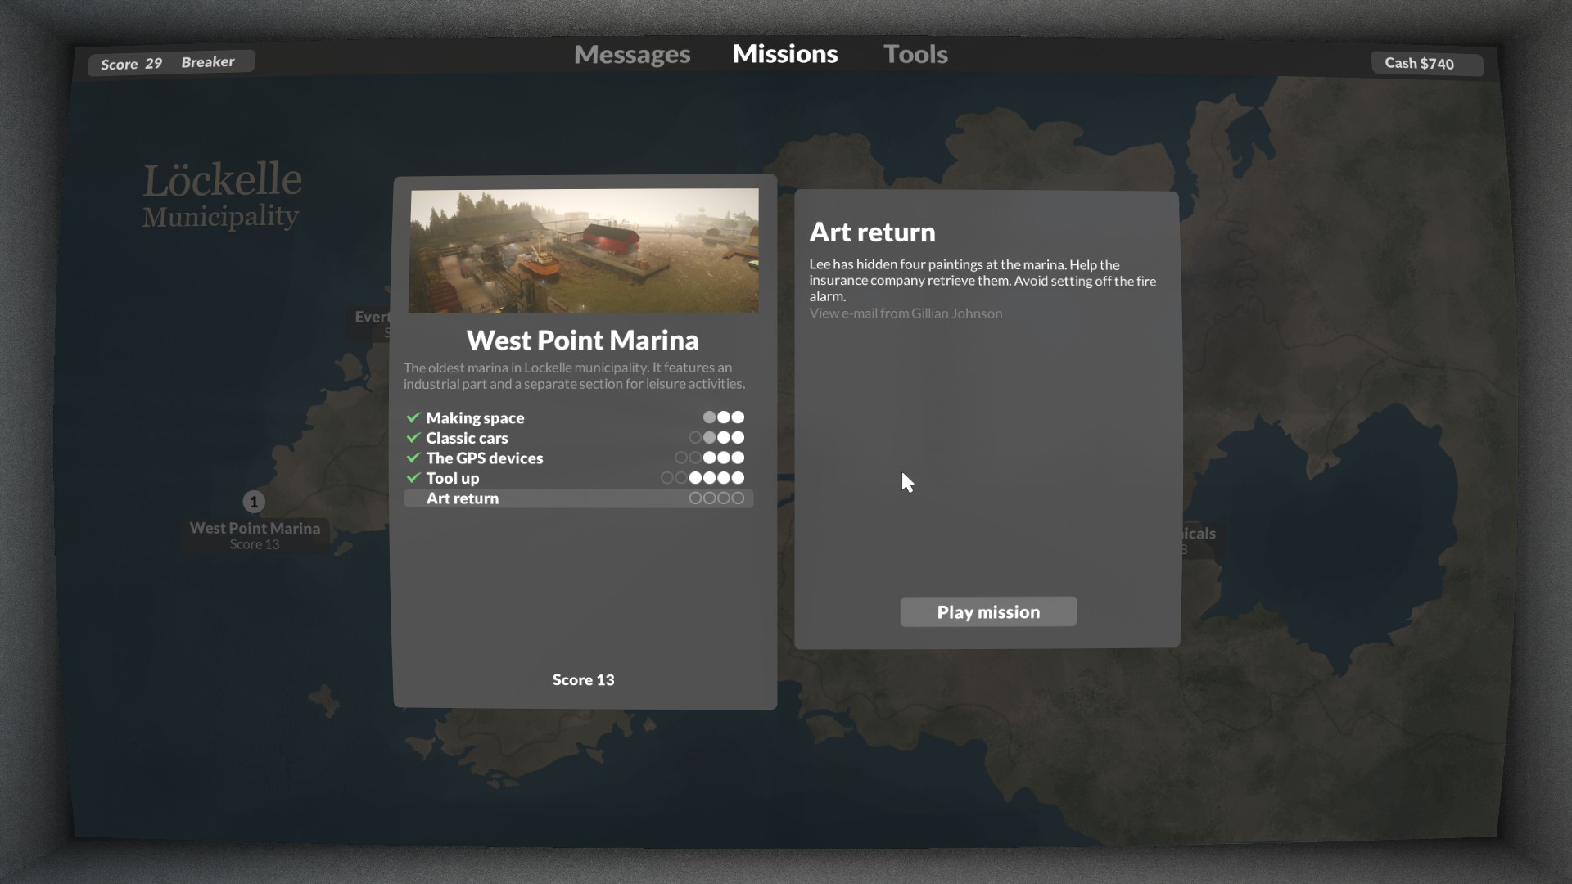Switch to the Tools tab
Image resolution: width=1572 pixels, height=884 pixels.
pos(915,54)
